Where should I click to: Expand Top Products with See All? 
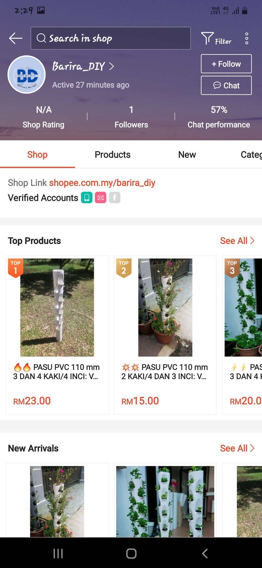coord(237,241)
